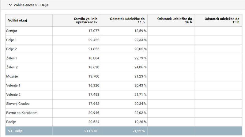The width and height of the screenshot is (245, 137).
Task: Click the Radlje district name
Action: [x=11, y=122]
